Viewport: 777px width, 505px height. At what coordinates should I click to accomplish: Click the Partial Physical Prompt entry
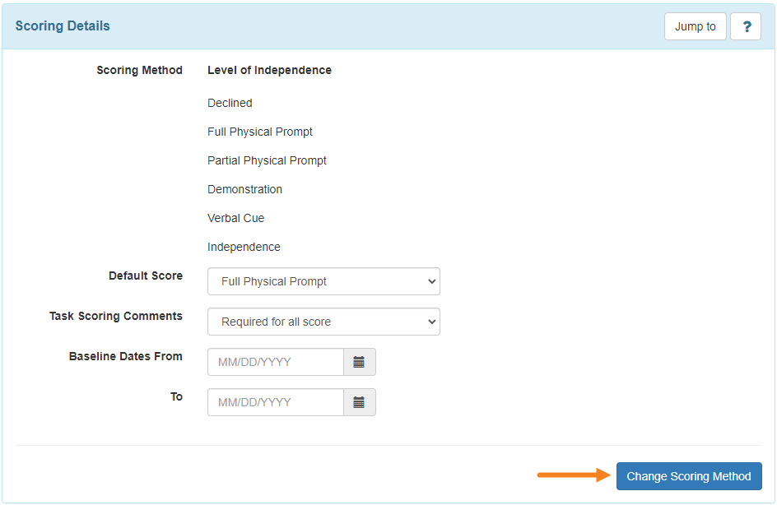(267, 160)
